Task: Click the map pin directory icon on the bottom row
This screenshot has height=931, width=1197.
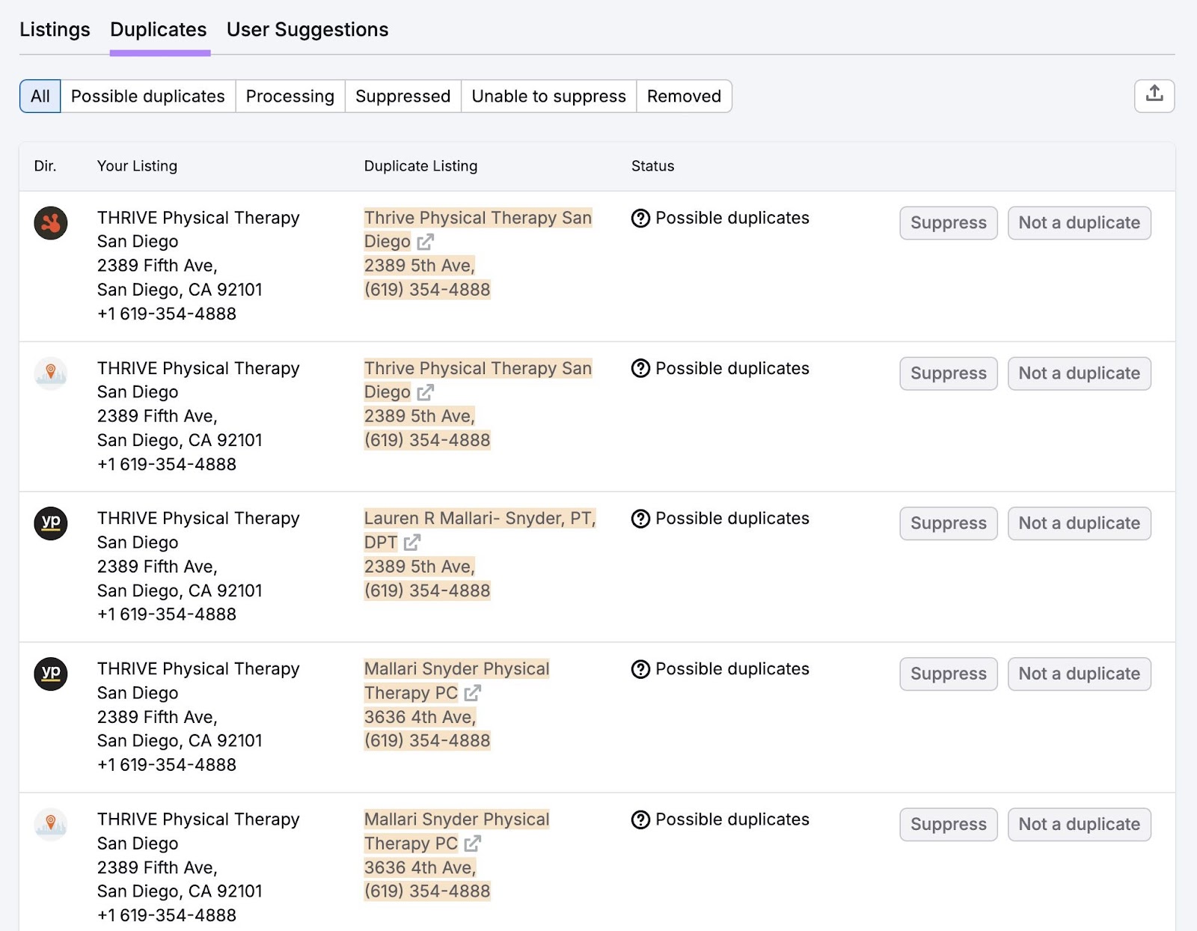Action: click(x=50, y=824)
